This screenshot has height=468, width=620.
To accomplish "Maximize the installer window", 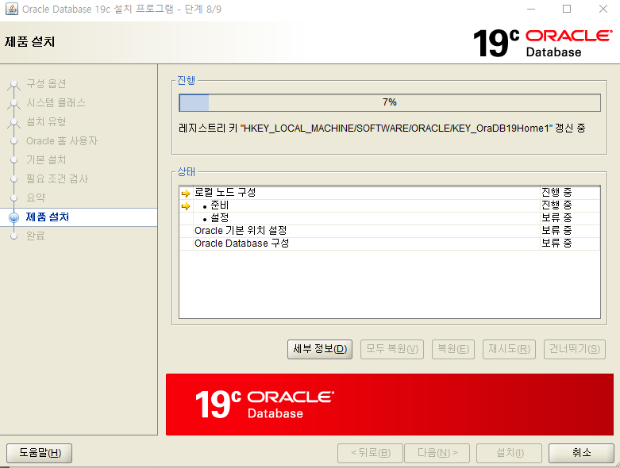I will click(x=567, y=9).
